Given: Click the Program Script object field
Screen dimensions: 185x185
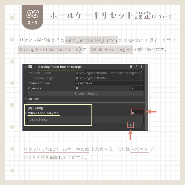Looking at the screenshot, I should (109, 78).
